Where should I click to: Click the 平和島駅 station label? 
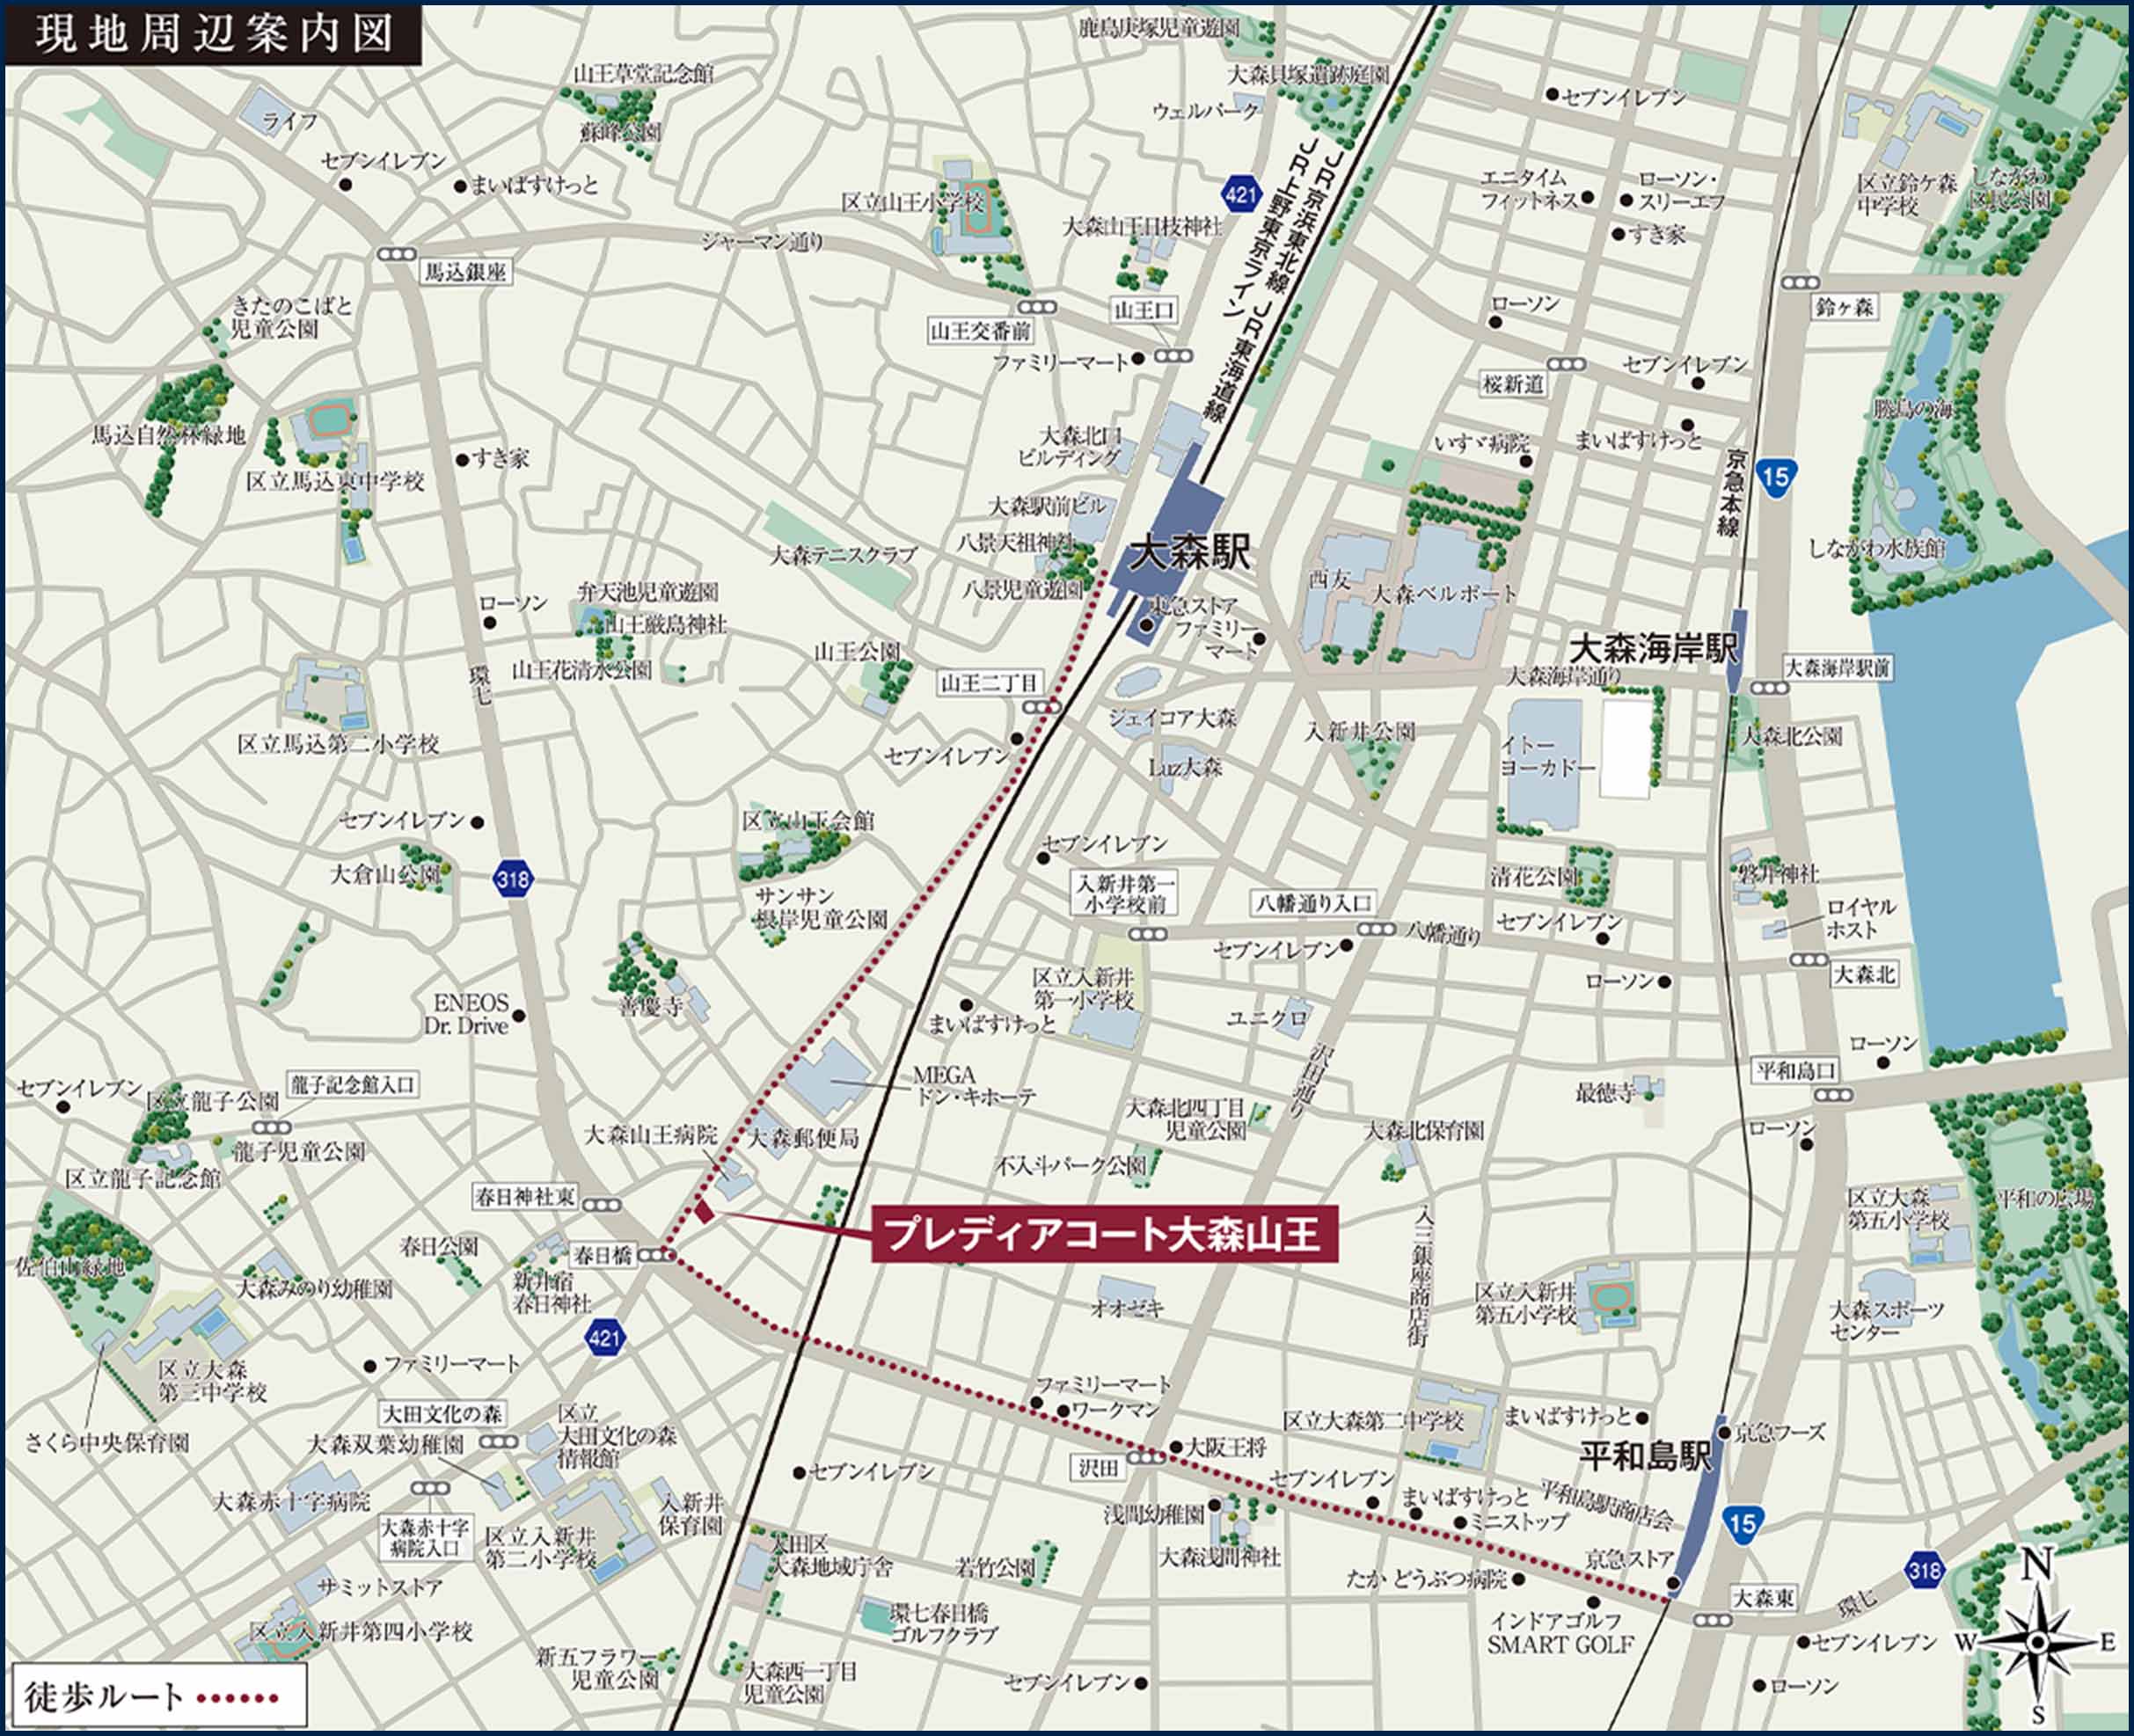pyautogui.click(x=1645, y=1457)
